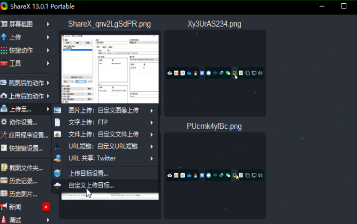Click the ShareX logo in title bar
Screen dimensions: 357x224
4,6
